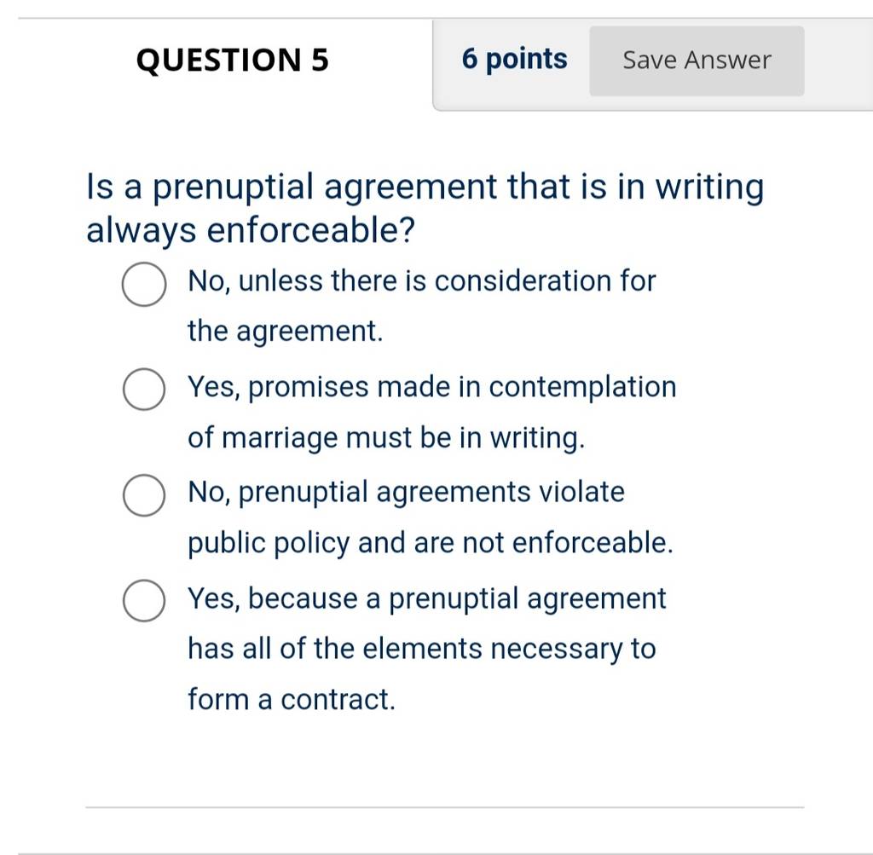
Task: Click the text 'the agreement.'
Action: pos(286,332)
